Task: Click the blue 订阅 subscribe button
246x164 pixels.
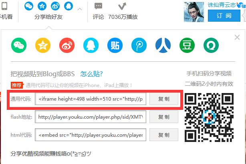Action: pos(224,16)
